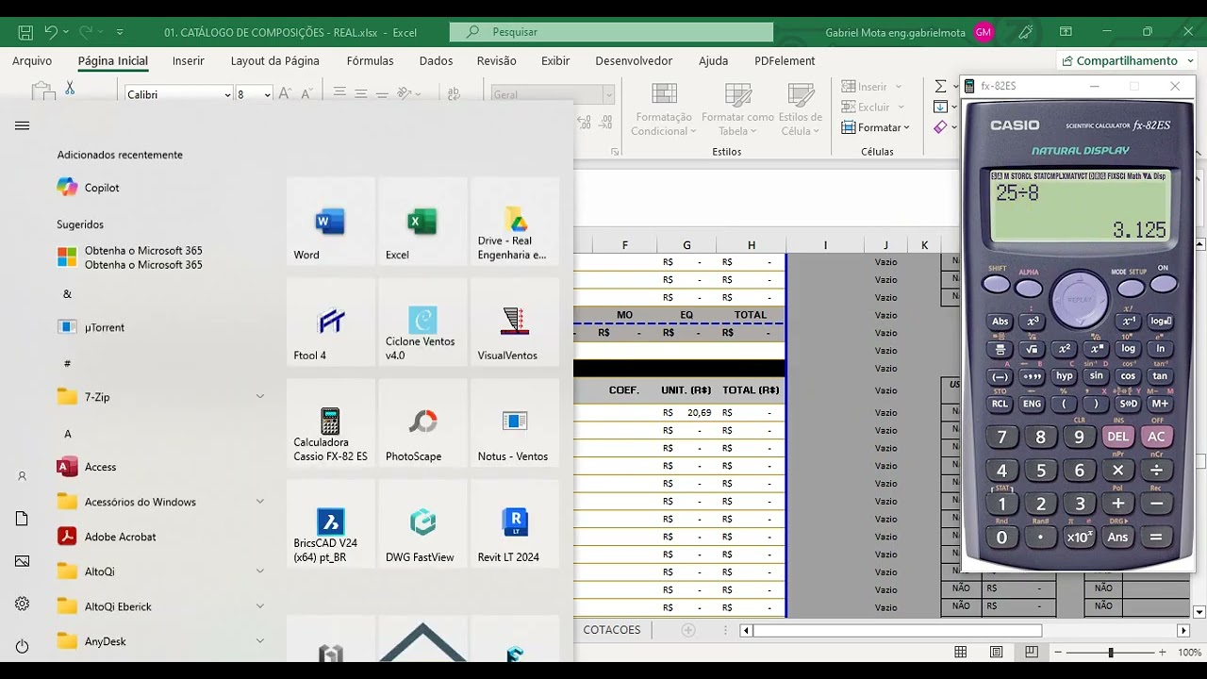Click the sin key on calculator
Screen dimensions: 1207x679
(x=1096, y=375)
